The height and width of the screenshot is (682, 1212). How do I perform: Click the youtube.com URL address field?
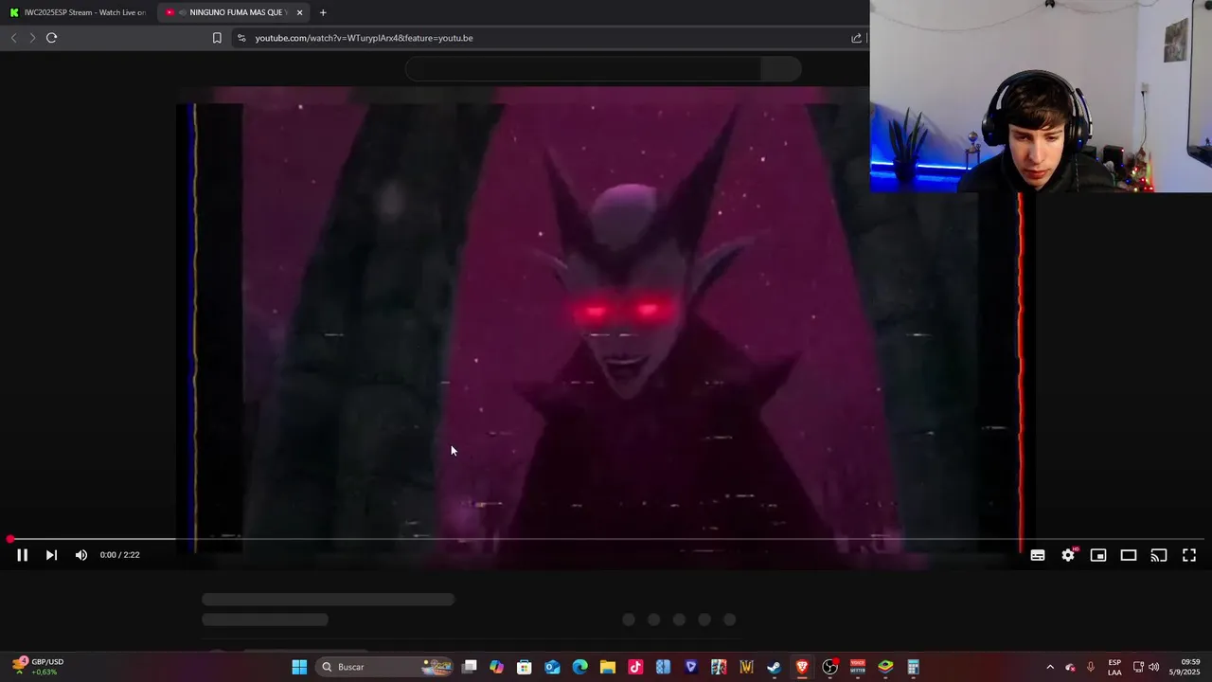549,38
